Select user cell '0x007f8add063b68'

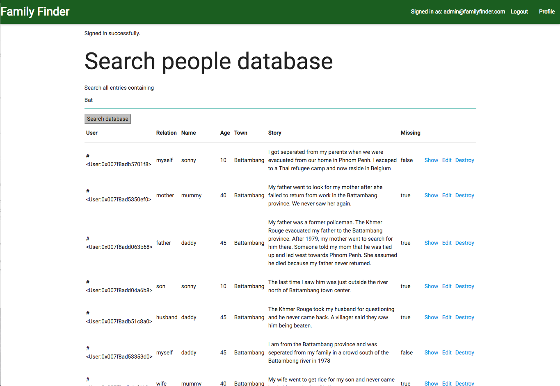tap(119, 243)
